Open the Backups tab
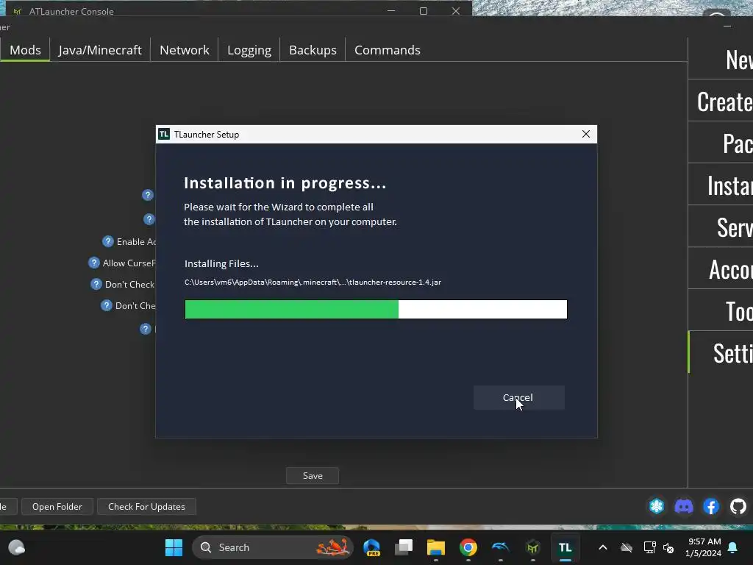 [313, 50]
